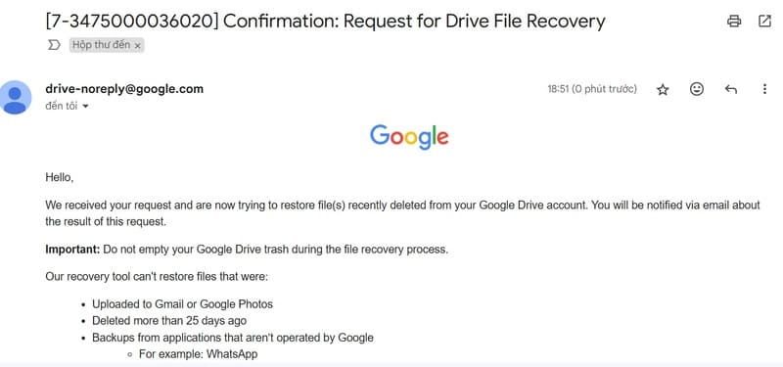The width and height of the screenshot is (783, 367).
Task: Click the bold Important: word
Action: pos(72,250)
